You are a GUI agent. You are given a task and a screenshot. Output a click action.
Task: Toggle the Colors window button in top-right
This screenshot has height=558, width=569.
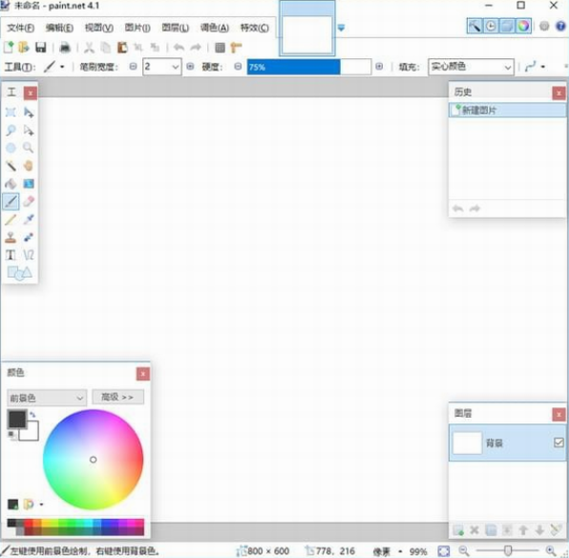pos(523,26)
